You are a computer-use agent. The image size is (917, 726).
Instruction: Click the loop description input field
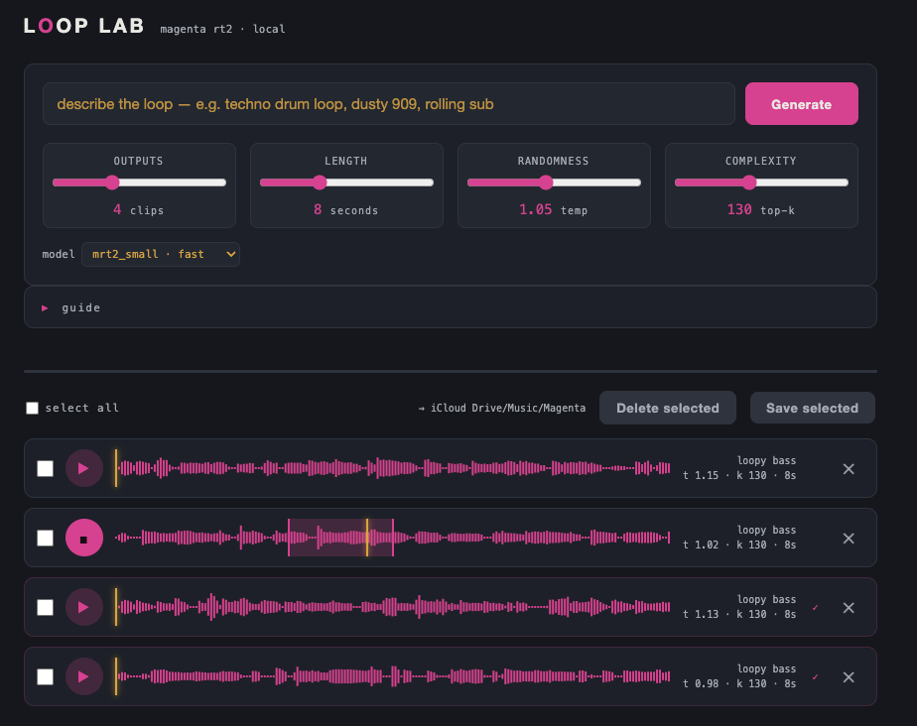[389, 104]
